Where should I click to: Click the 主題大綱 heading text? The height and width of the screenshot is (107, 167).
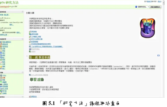point(30,13)
